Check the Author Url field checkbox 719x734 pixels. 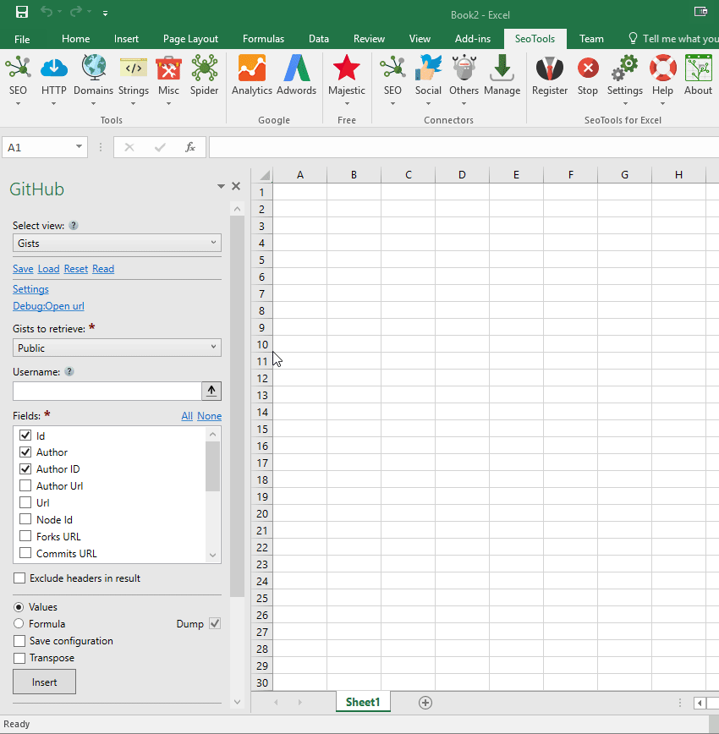click(x=25, y=486)
